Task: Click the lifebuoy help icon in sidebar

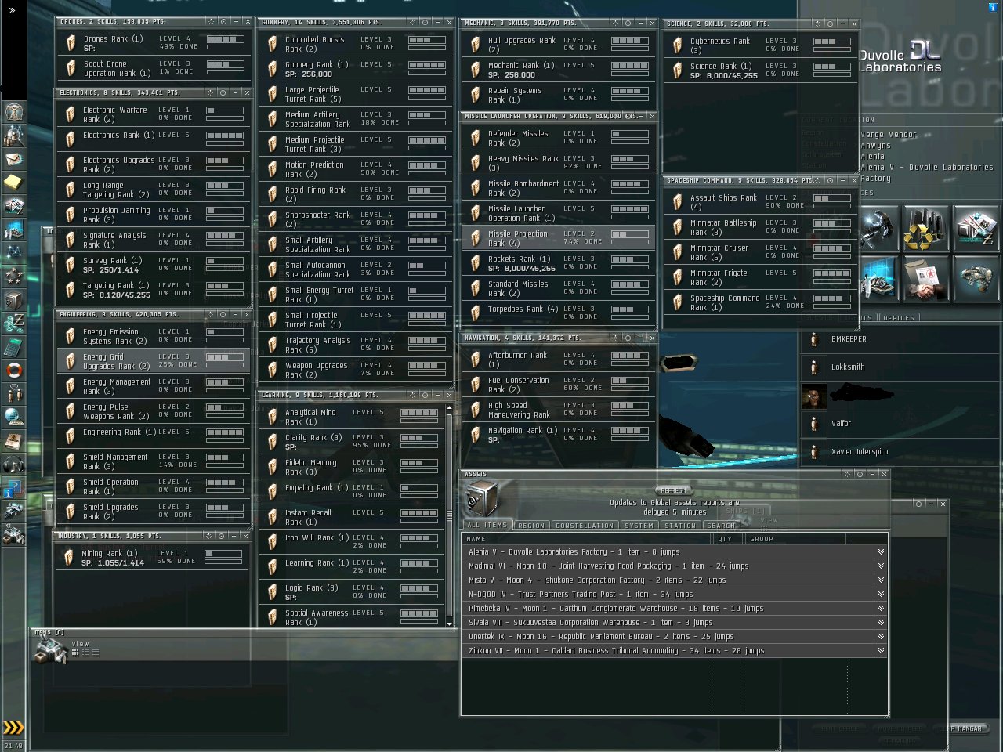Action: click(14, 371)
